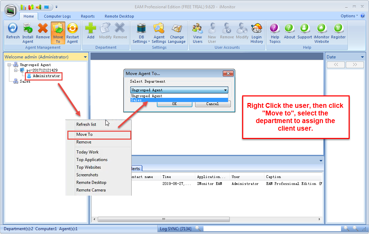
Task: Open the quick access toolbar customize arrow
Action: [56, 7]
